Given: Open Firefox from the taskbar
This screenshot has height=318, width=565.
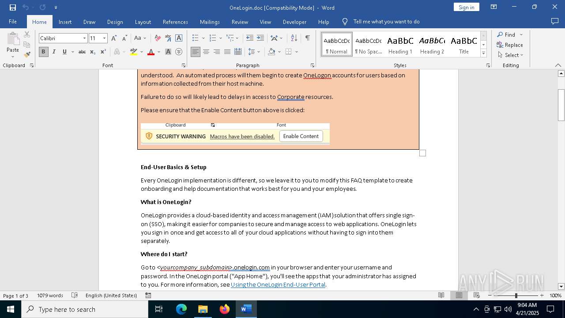Looking at the screenshot, I should [225, 309].
